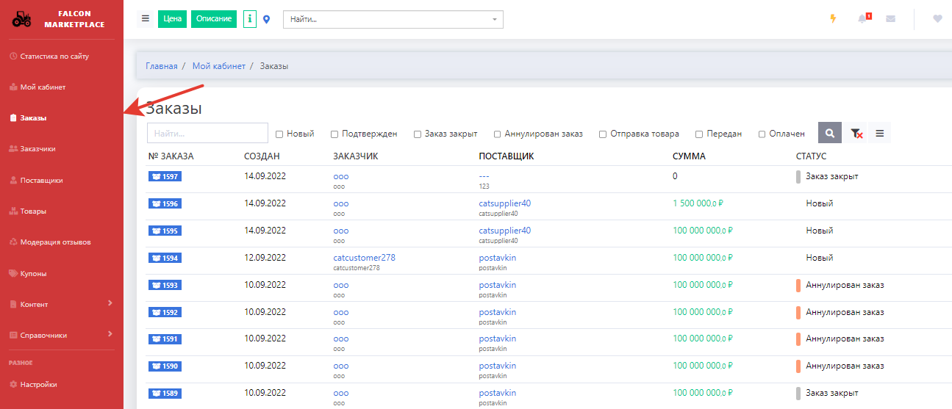
Task: Click the green info icon in toolbar
Action: [250, 19]
